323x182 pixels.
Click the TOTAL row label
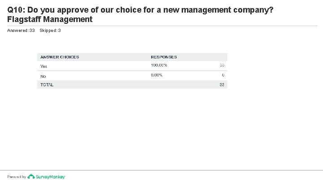[47, 85]
